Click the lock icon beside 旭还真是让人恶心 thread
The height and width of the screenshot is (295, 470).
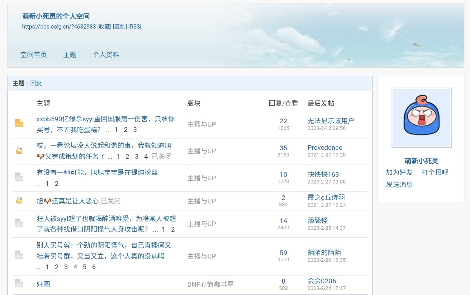pos(19,200)
